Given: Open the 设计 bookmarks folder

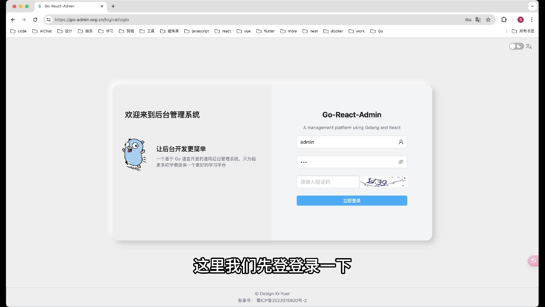Looking at the screenshot, I should pyautogui.click(x=65, y=31).
